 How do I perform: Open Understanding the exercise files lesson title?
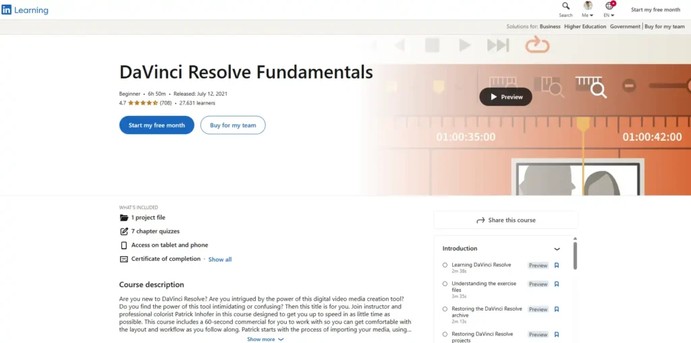click(x=484, y=286)
